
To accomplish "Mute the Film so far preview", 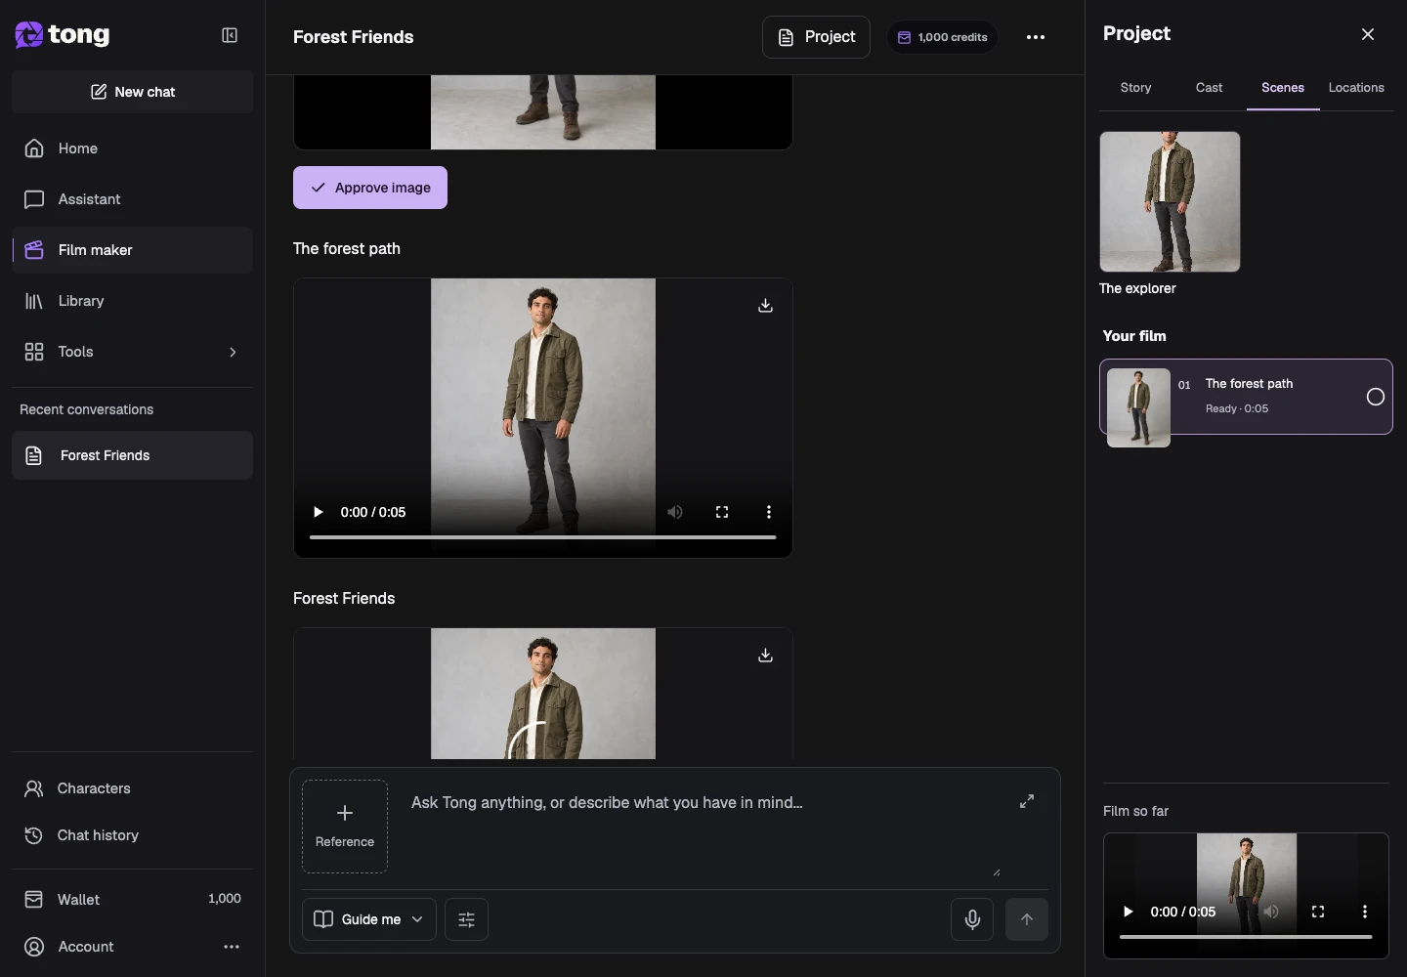I will tap(1271, 912).
